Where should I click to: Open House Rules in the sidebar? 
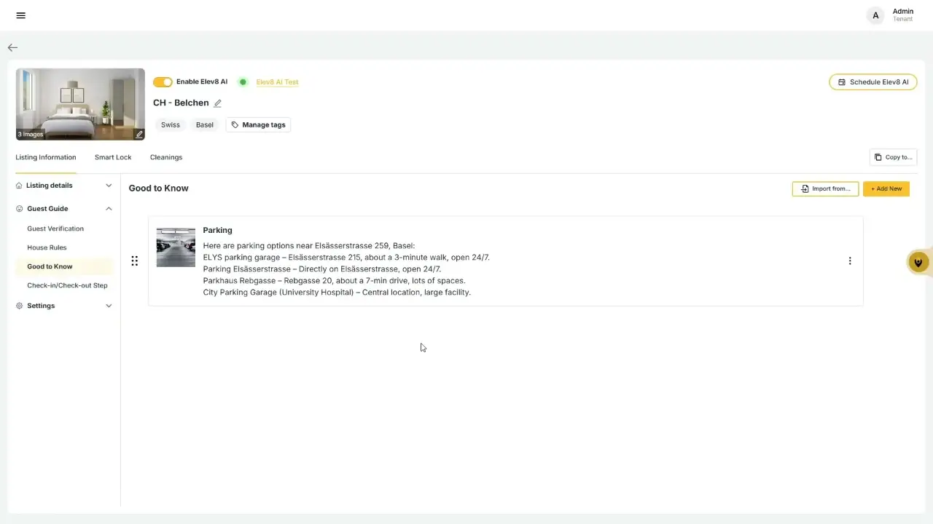point(47,247)
